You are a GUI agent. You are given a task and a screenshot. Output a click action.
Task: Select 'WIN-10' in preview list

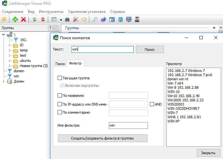(173, 92)
